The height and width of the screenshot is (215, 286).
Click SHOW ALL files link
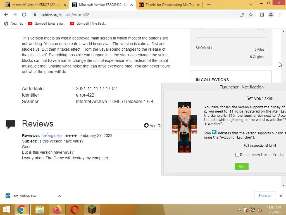[x=204, y=48]
